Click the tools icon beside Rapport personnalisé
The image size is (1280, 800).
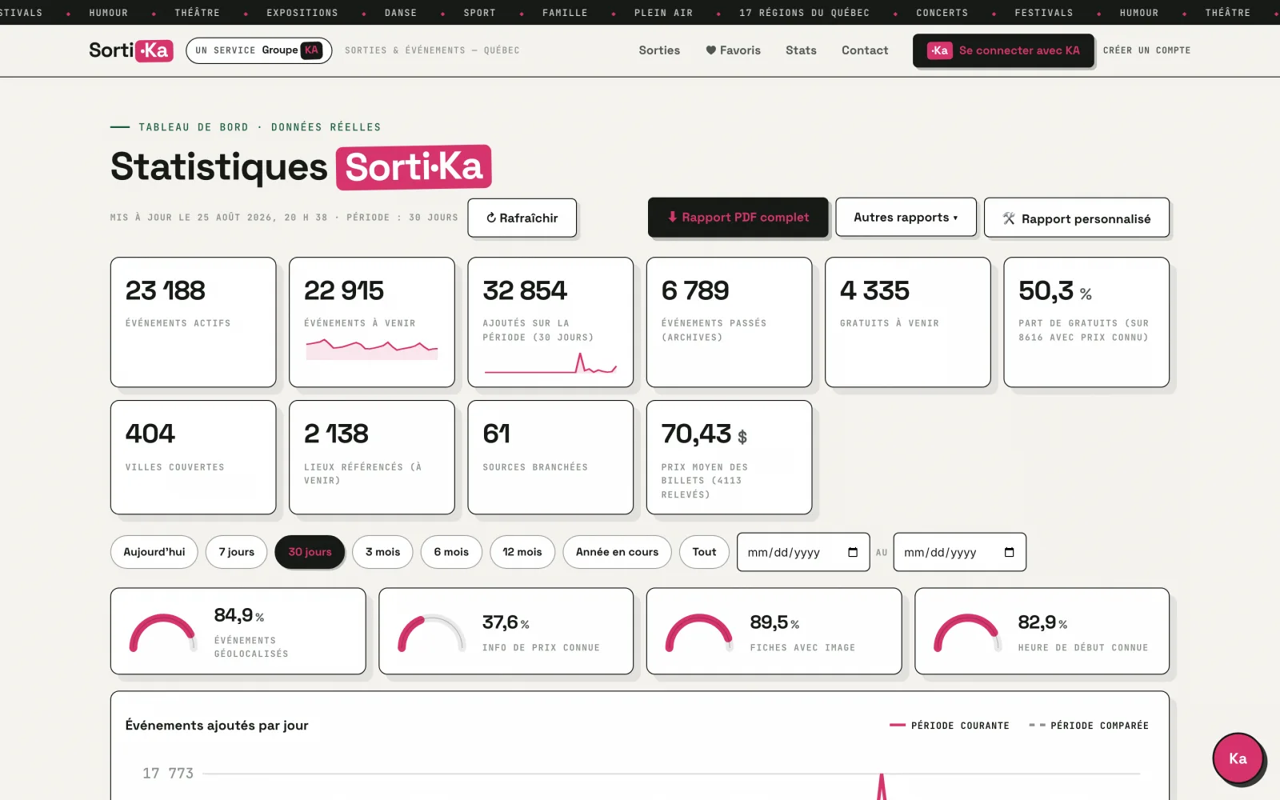pos(1009,218)
